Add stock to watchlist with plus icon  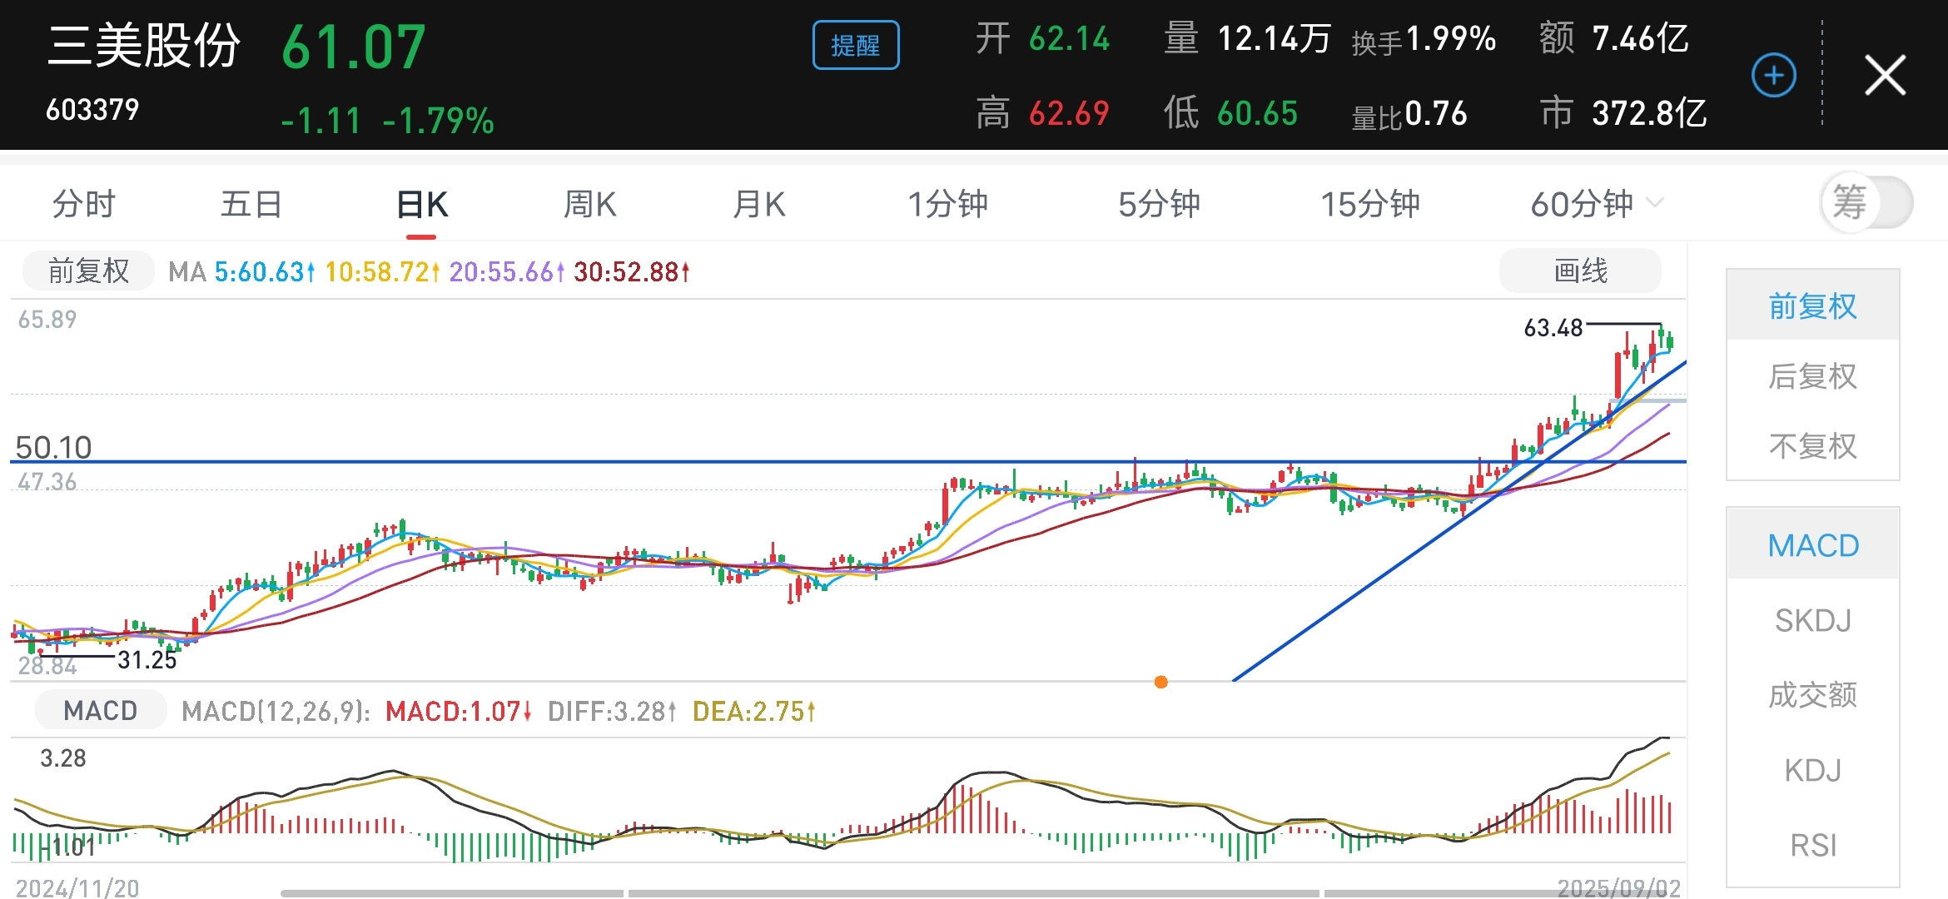click(1773, 76)
